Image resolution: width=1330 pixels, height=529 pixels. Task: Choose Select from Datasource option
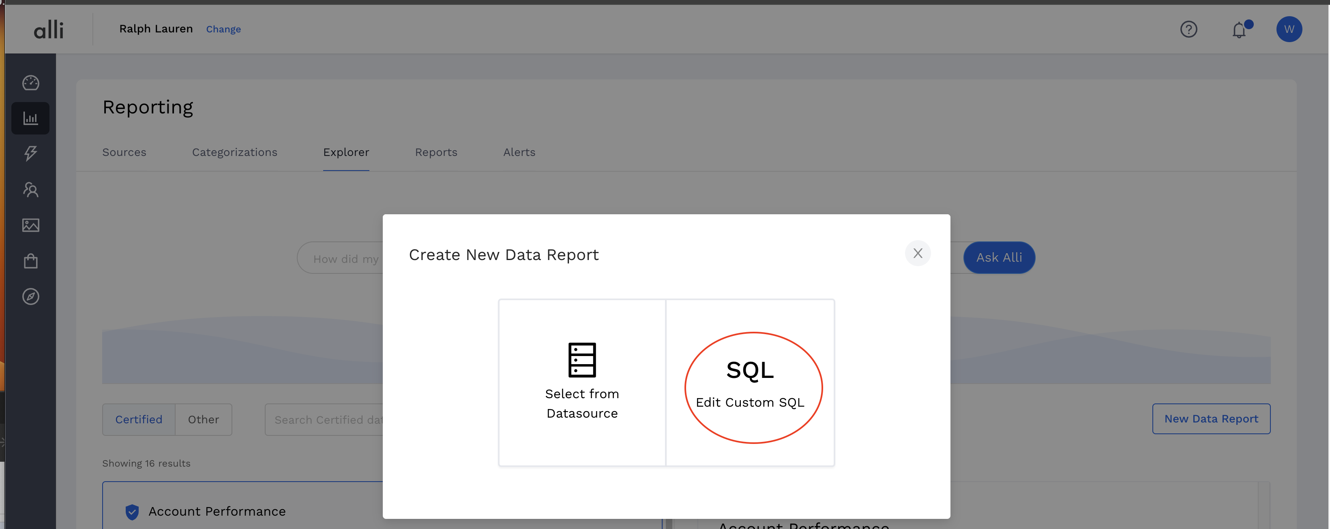[x=582, y=382]
